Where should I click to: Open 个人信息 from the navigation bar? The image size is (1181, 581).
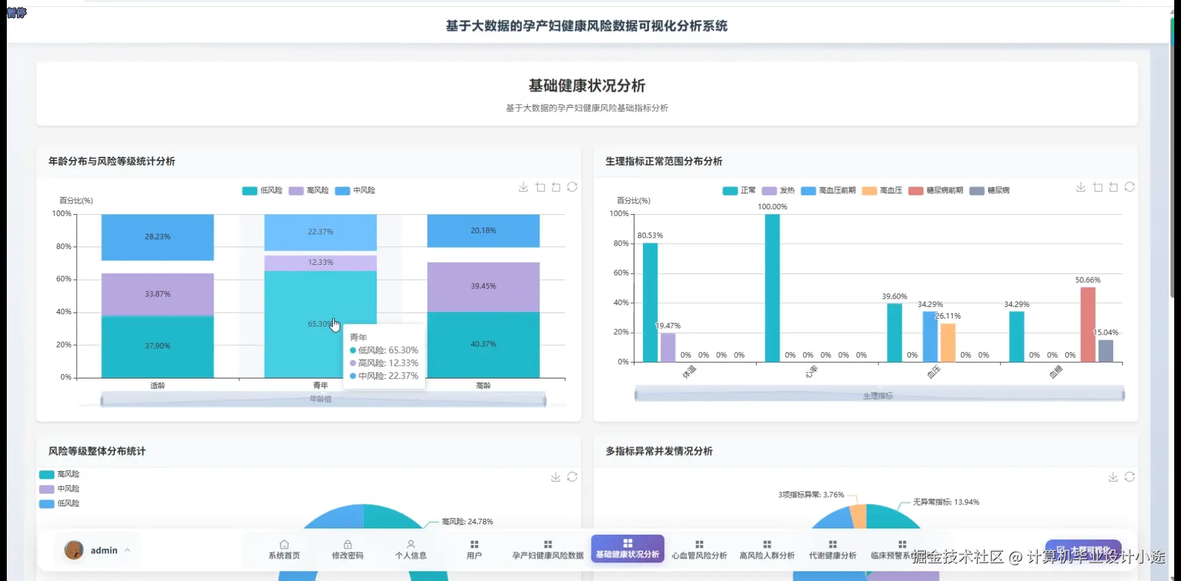[411, 550]
